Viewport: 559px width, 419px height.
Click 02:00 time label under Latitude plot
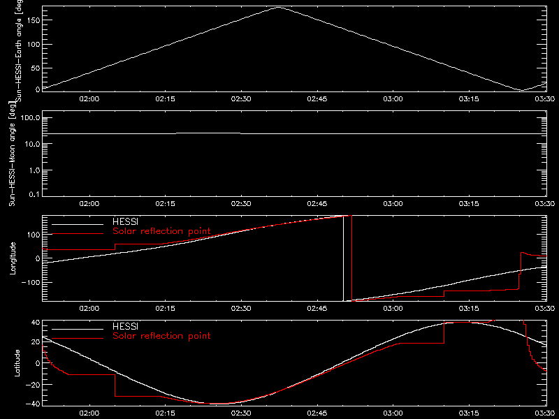pos(89,413)
